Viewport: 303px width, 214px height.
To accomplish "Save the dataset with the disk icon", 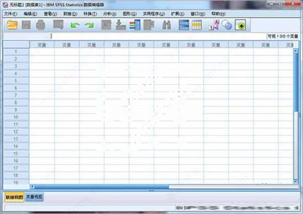I will point(26,25).
